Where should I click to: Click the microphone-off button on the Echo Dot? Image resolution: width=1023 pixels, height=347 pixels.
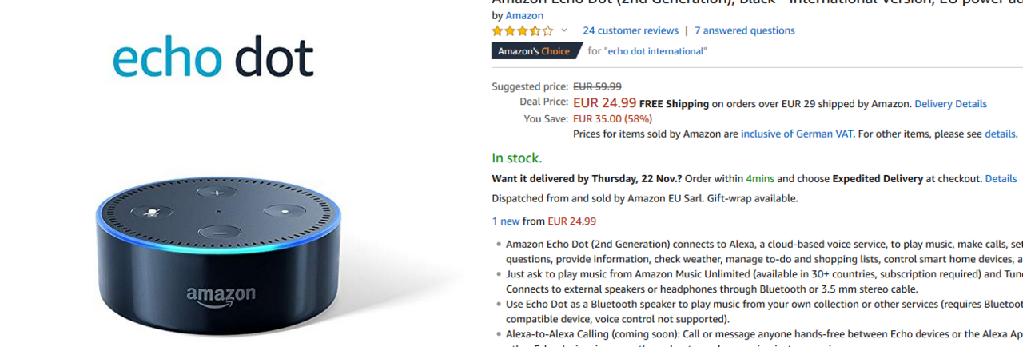click(153, 213)
